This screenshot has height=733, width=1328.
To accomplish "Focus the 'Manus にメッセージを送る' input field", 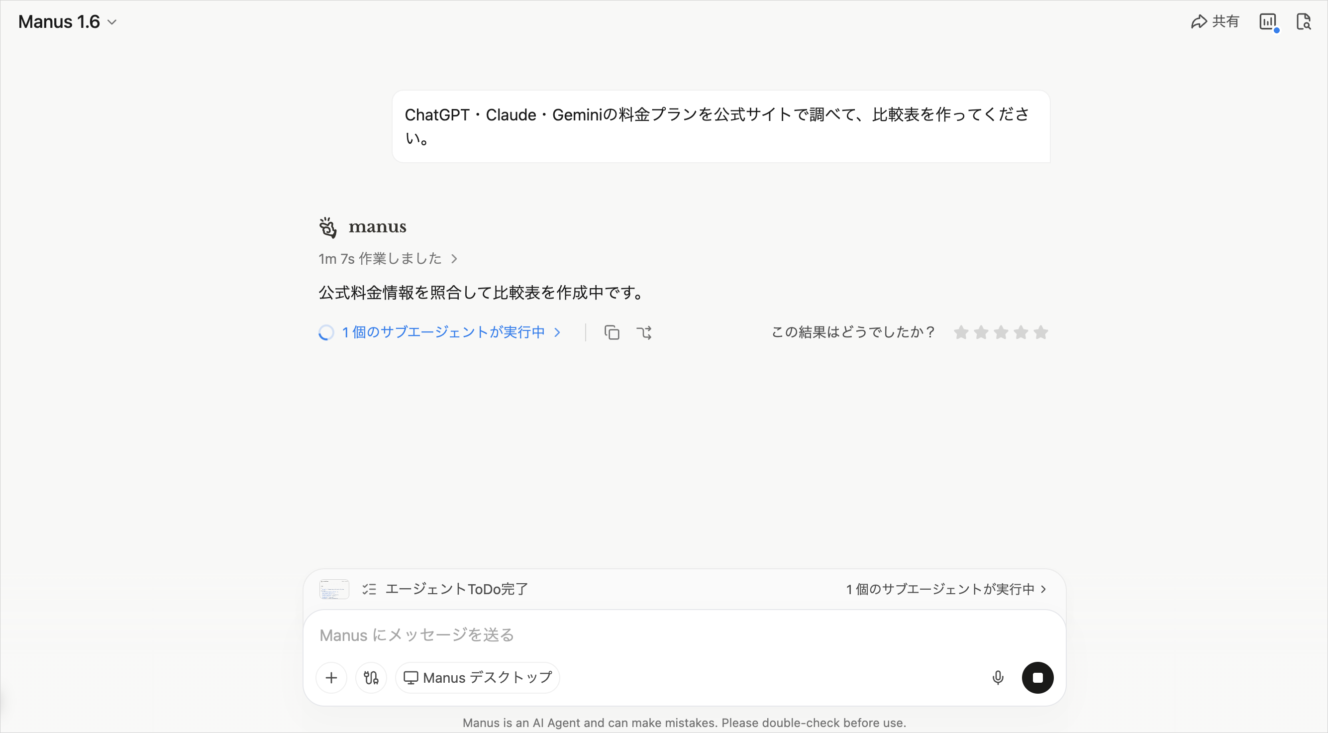I will point(684,635).
